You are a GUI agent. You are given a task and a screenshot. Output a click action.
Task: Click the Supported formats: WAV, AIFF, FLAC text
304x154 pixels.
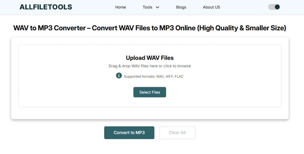point(153,76)
